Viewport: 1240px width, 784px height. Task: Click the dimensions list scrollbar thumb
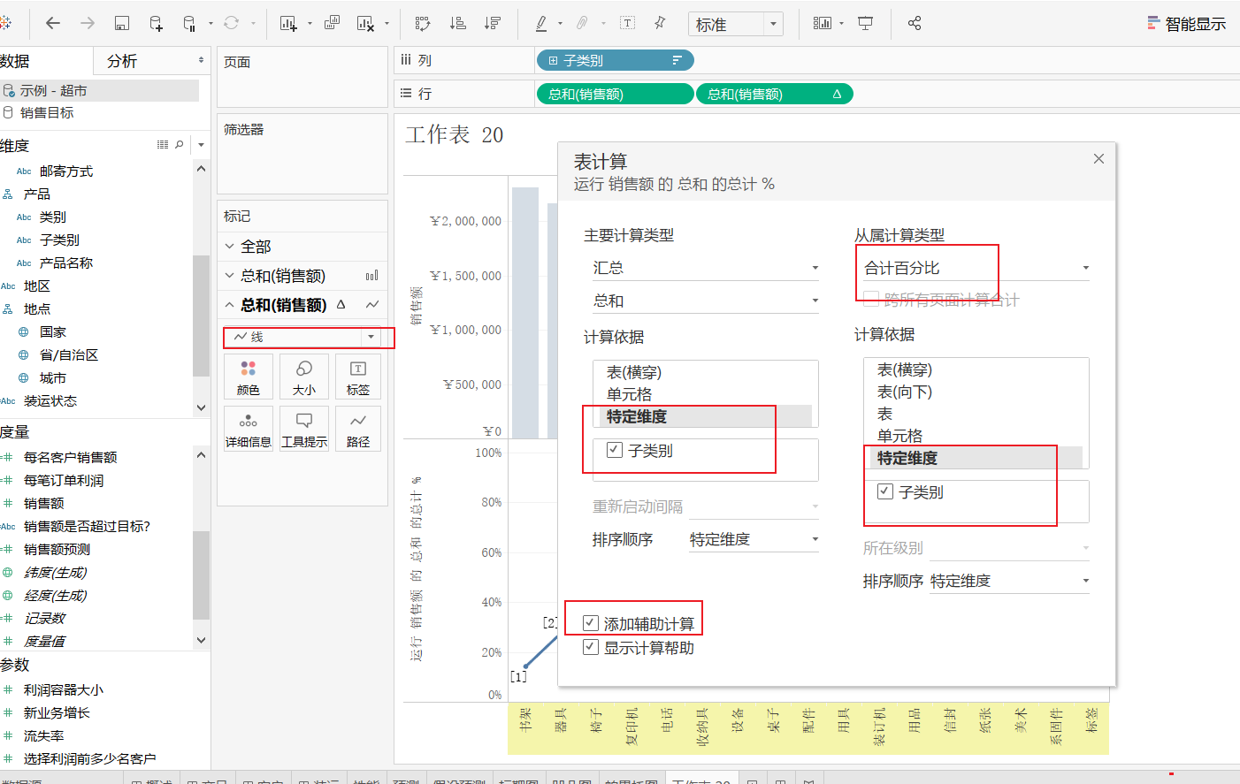[201, 316]
